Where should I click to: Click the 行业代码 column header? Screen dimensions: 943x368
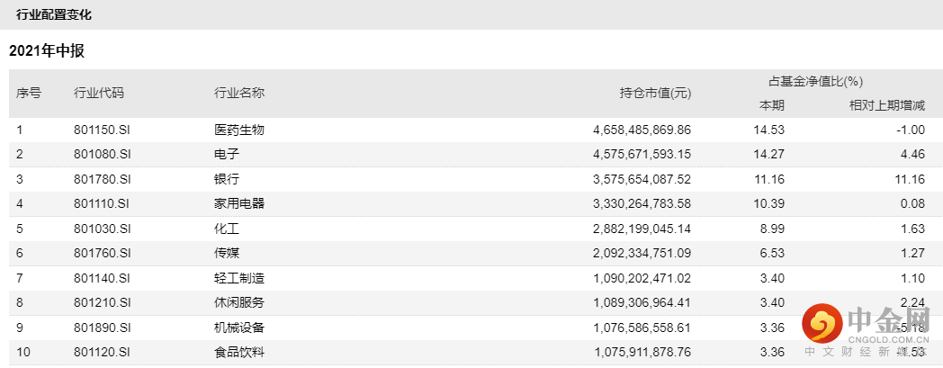pos(99,93)
